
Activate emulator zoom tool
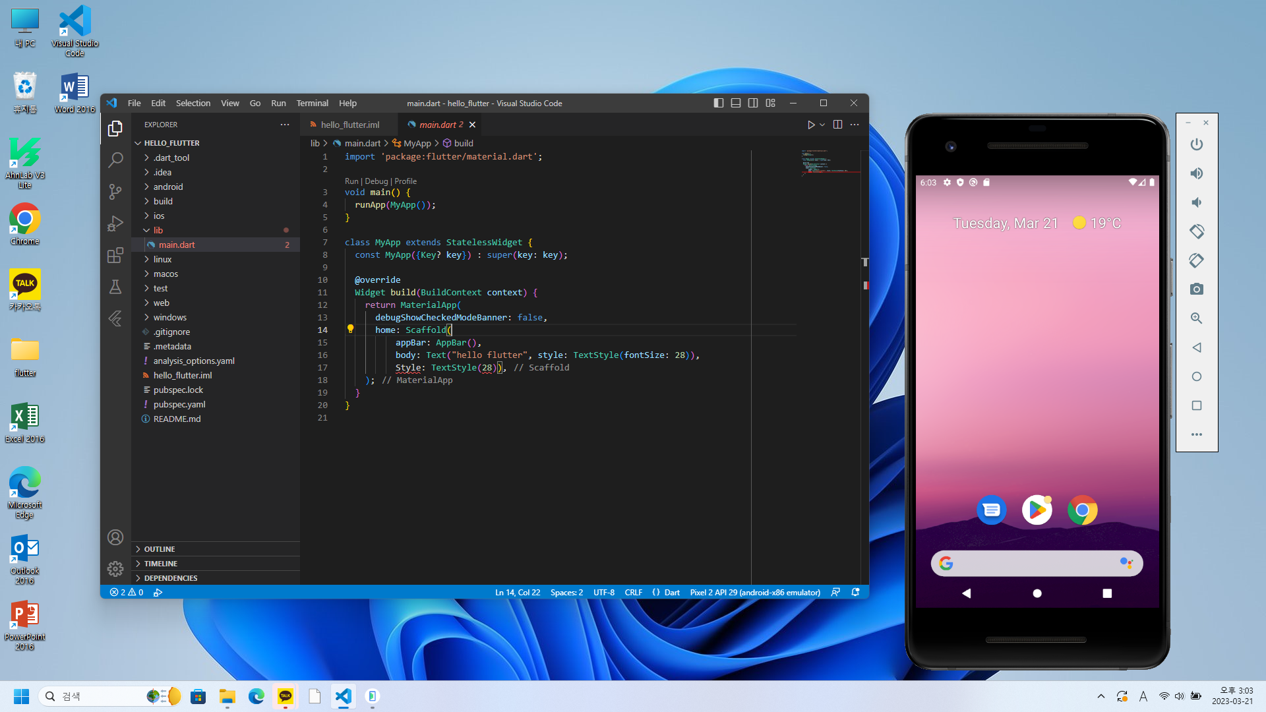pyautogui.click(x=1197, y=318)
